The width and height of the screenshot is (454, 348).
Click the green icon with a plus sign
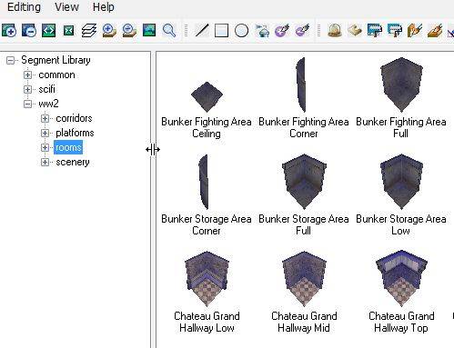(9, 30)
